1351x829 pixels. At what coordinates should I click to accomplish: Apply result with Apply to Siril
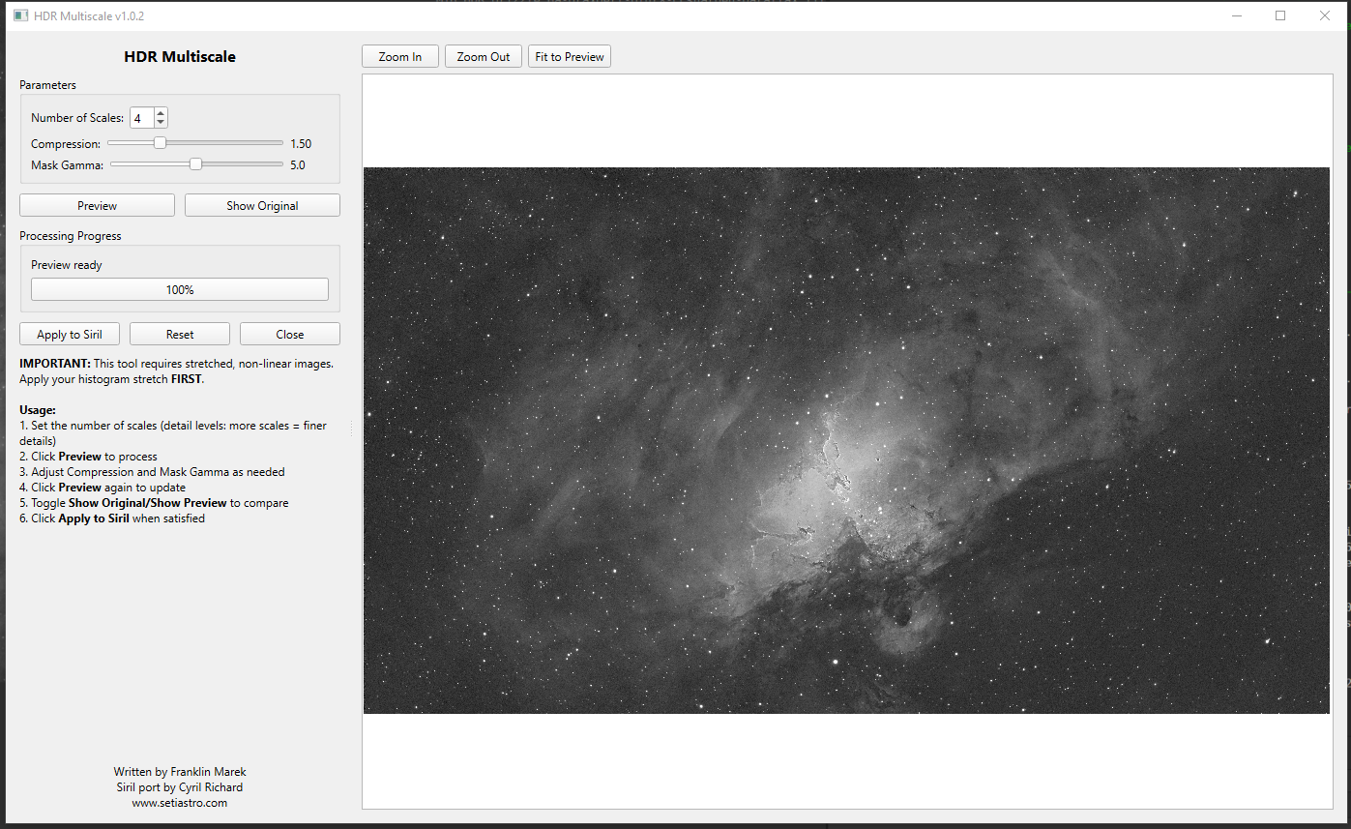[70, 334]
